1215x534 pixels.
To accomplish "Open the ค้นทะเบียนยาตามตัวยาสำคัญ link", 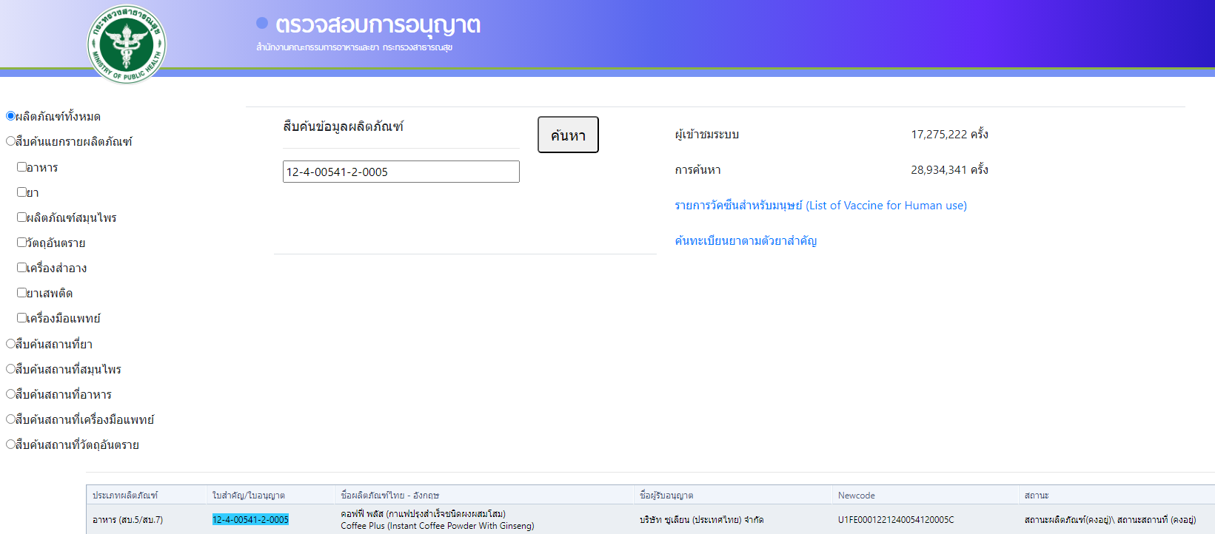I will tap(746, 241).
